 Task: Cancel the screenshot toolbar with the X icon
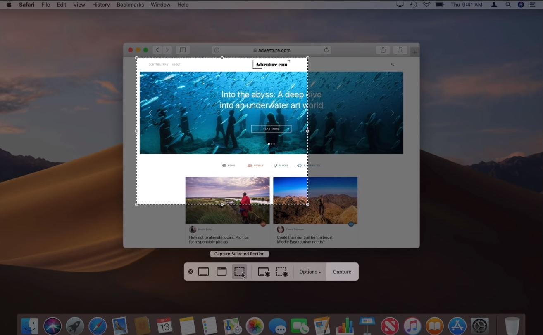tap(191, 272)
